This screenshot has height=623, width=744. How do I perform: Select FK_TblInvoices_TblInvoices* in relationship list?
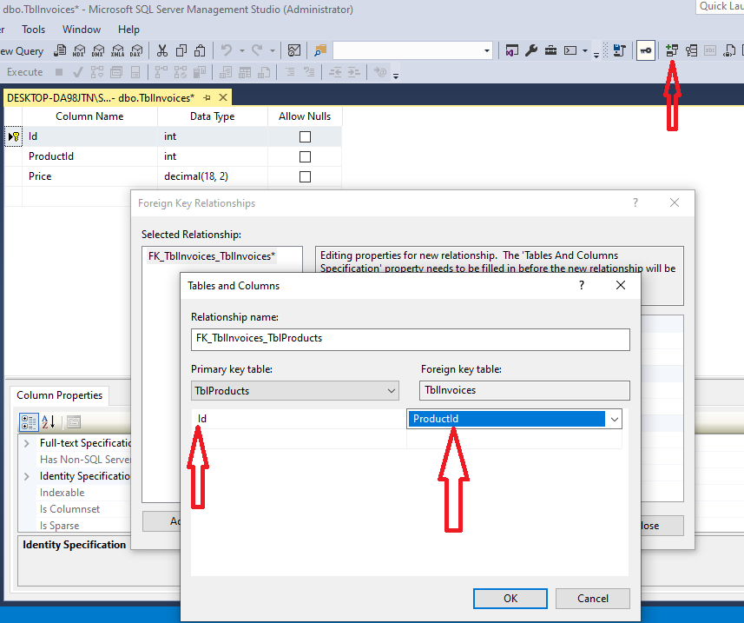(212, 256)
